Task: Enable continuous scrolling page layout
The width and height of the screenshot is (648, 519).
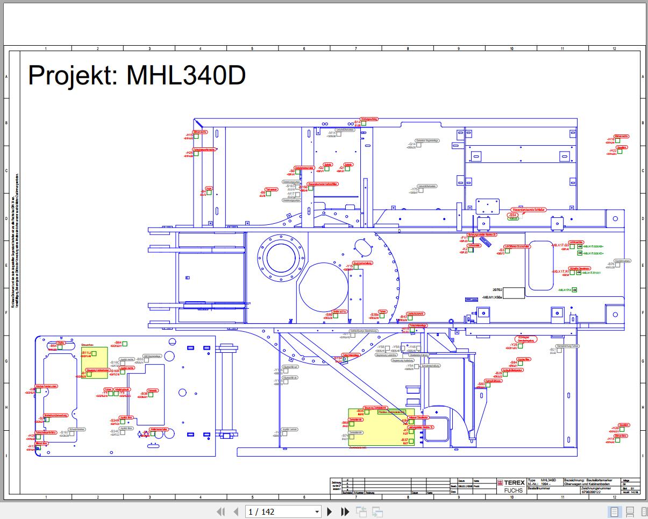Action: click(x=630, y=511)
